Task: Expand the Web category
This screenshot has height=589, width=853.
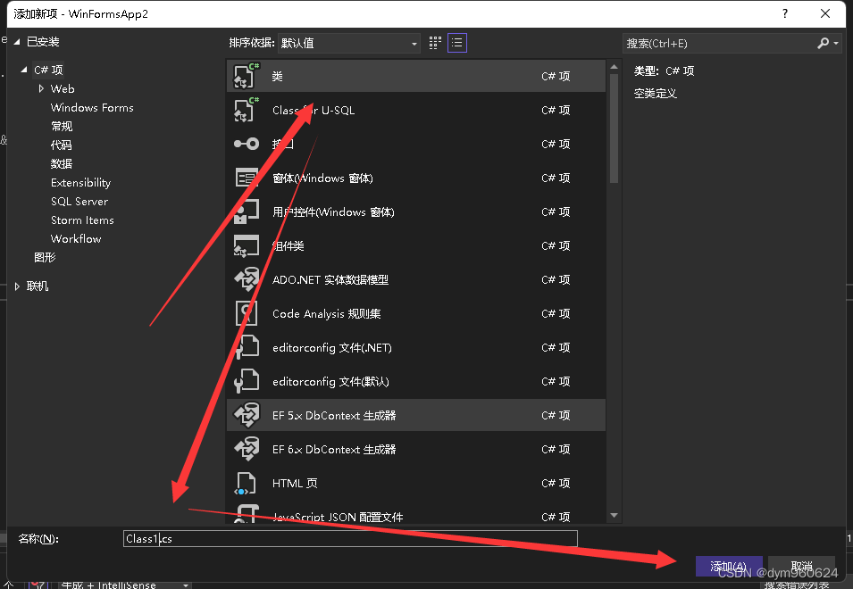Action: [x=40, y=88]
